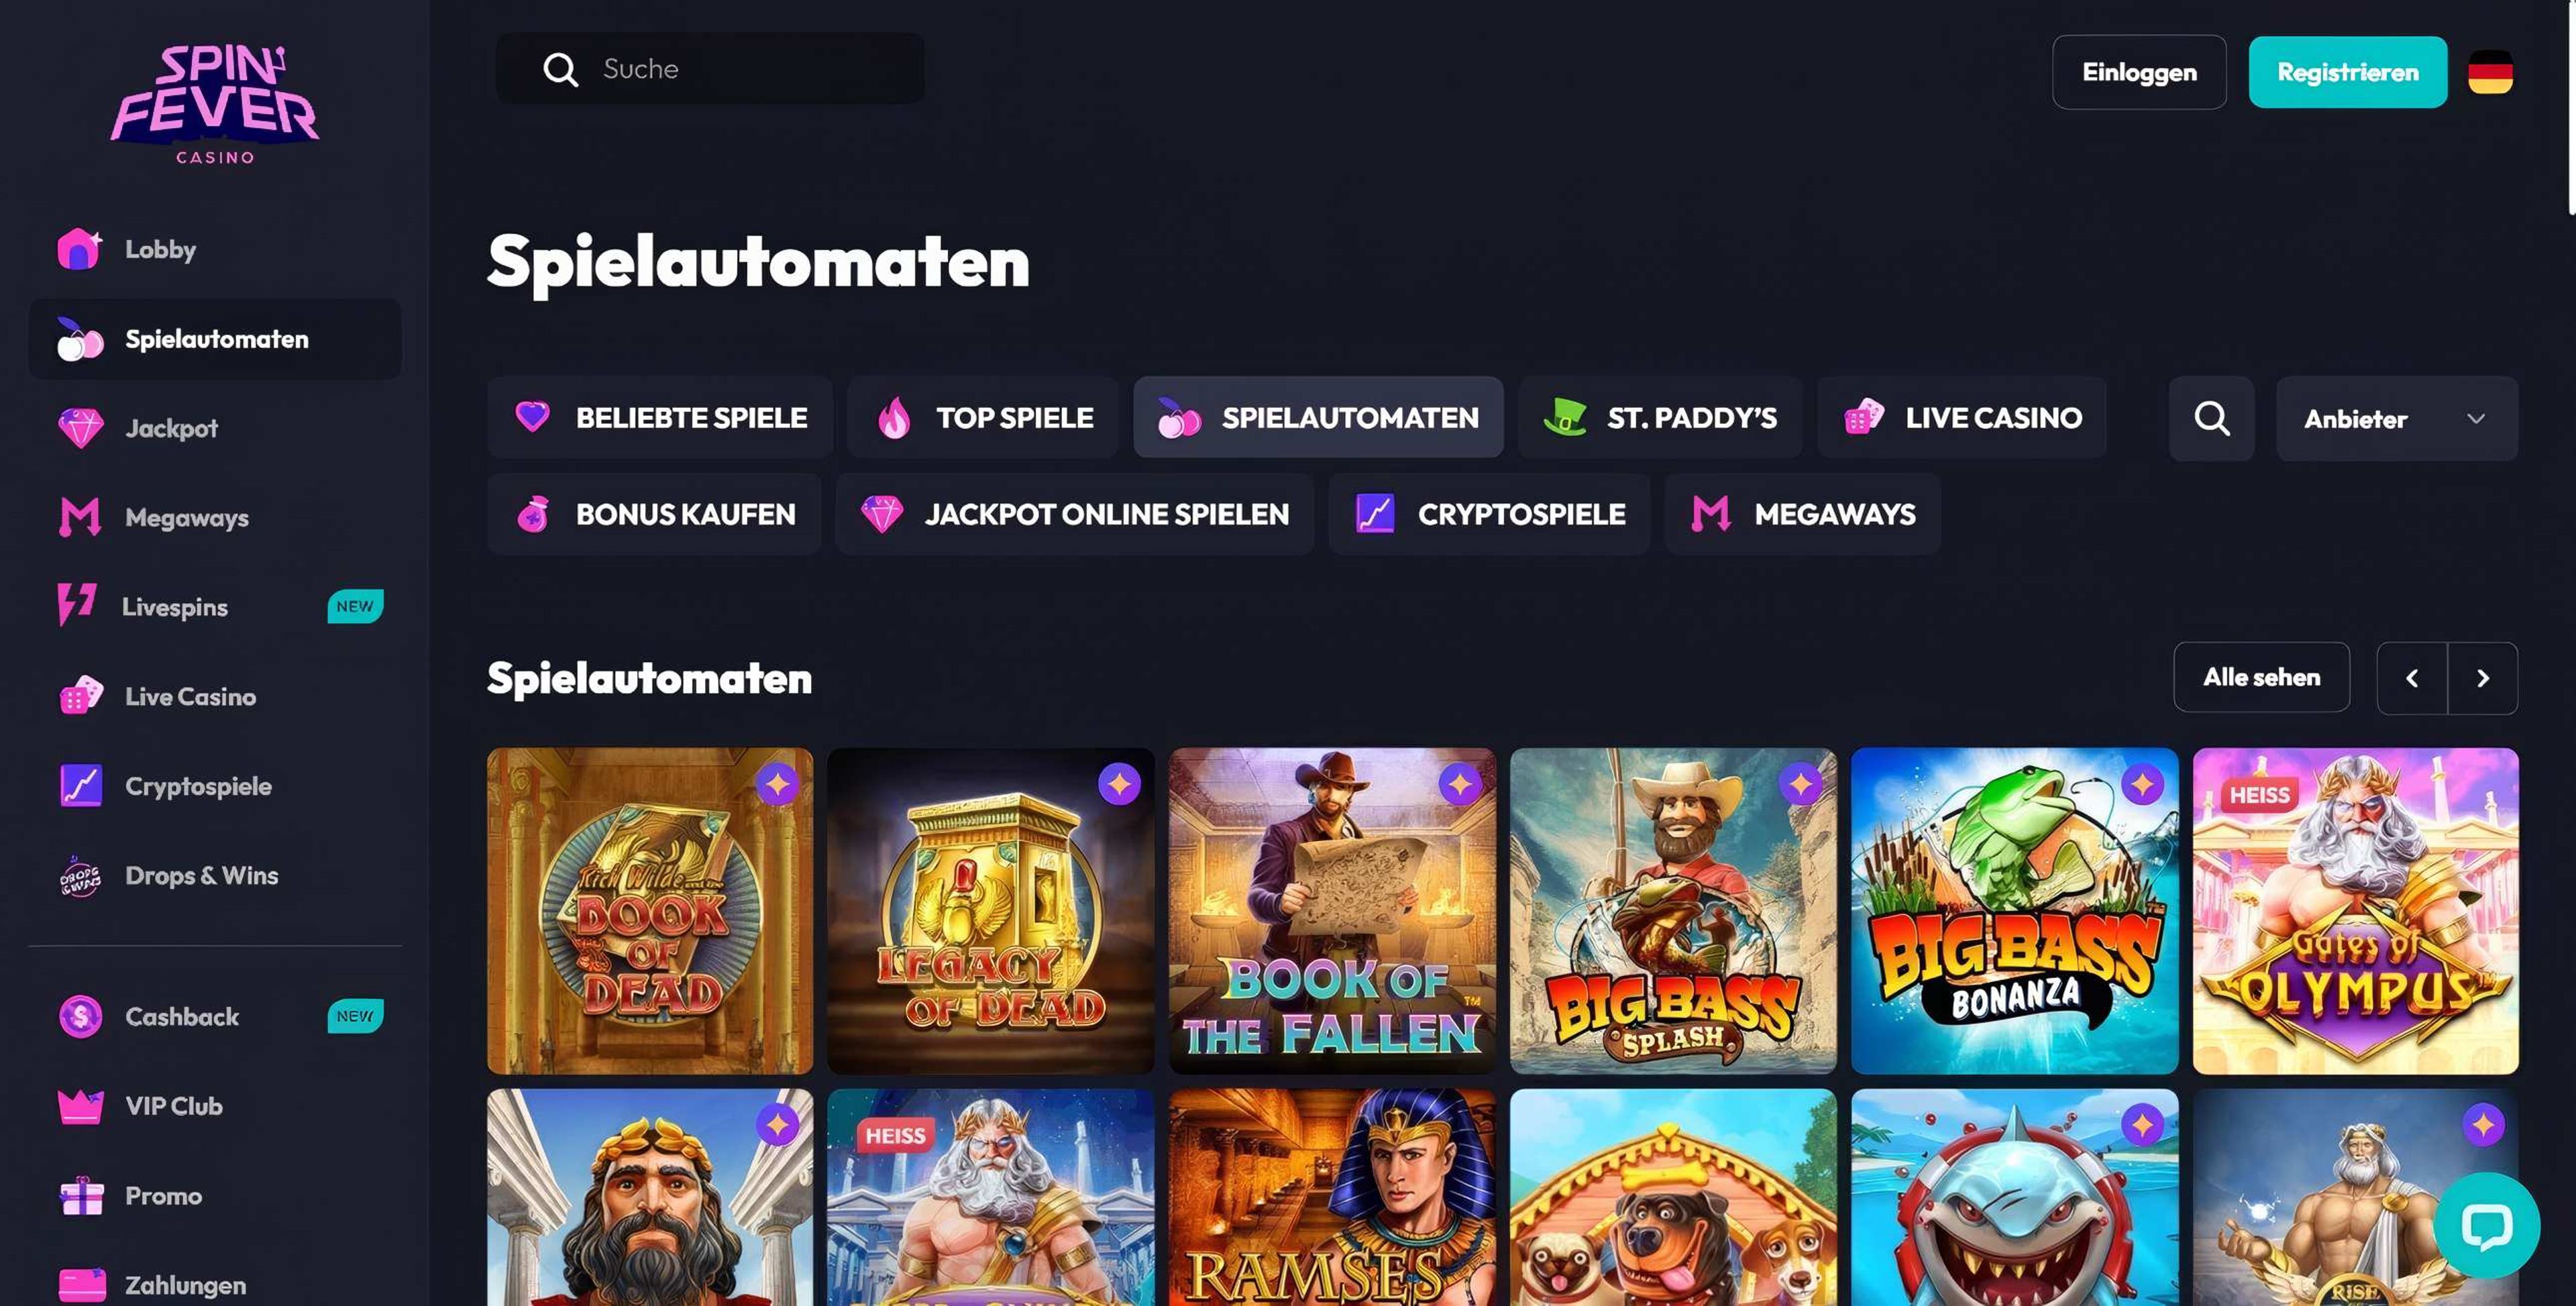
Task: Expand the Anbieter provider dropdown
Action: pyautogui.click(x=2396, y=418)
